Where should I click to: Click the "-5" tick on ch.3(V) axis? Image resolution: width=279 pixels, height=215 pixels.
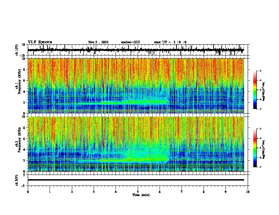[x=24, y=186]
